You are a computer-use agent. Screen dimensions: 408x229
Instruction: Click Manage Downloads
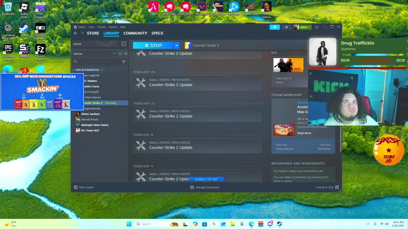pyautogui.click(x=205, y=187)
